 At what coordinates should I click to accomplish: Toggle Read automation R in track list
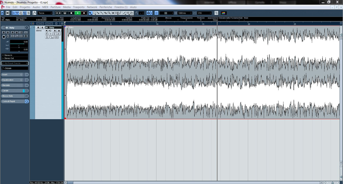55,31
